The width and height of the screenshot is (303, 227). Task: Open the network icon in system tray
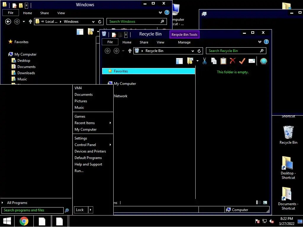click(x=264, y=221)
